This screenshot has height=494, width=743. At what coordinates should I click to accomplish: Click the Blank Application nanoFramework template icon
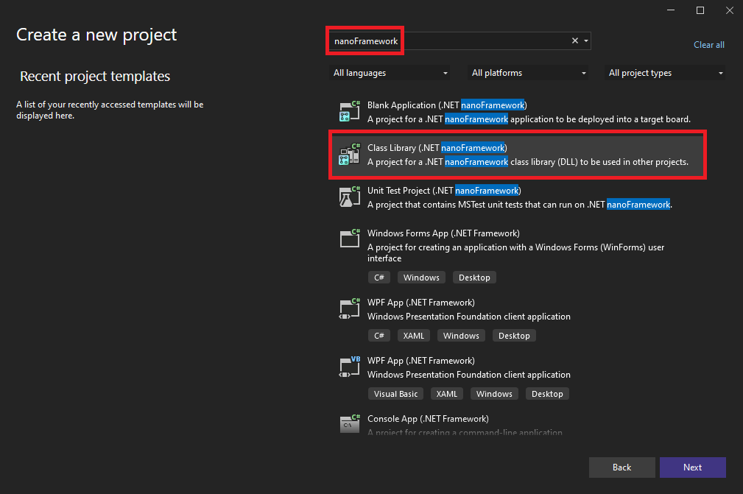click(349, 112)
